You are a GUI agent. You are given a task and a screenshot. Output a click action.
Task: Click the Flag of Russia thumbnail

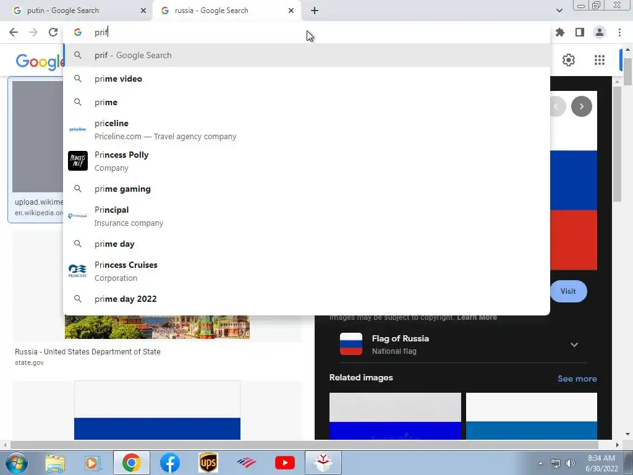(x=351, y=344)
